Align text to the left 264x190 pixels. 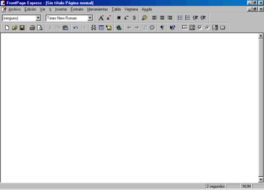pyautogui.click(x=155, y=18)
